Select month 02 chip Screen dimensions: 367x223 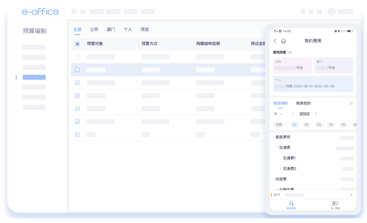[307, 125]
